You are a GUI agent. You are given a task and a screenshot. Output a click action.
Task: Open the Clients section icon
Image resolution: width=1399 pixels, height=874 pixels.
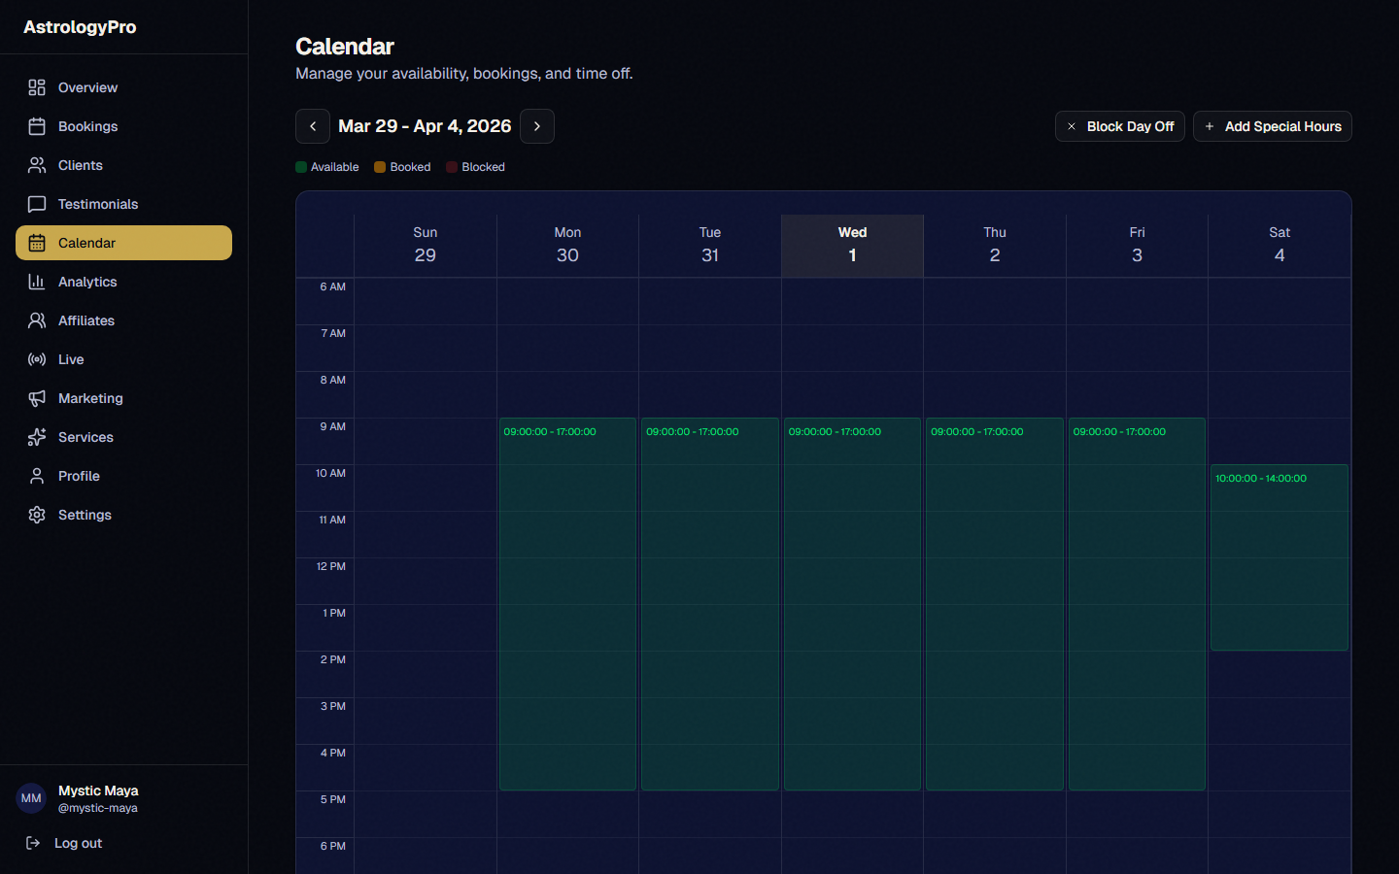(x=37, y=165)
